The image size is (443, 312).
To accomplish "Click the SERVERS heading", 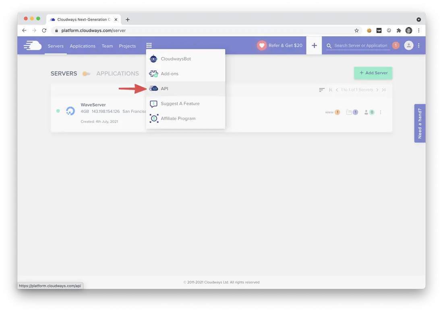I will (64, 73).
